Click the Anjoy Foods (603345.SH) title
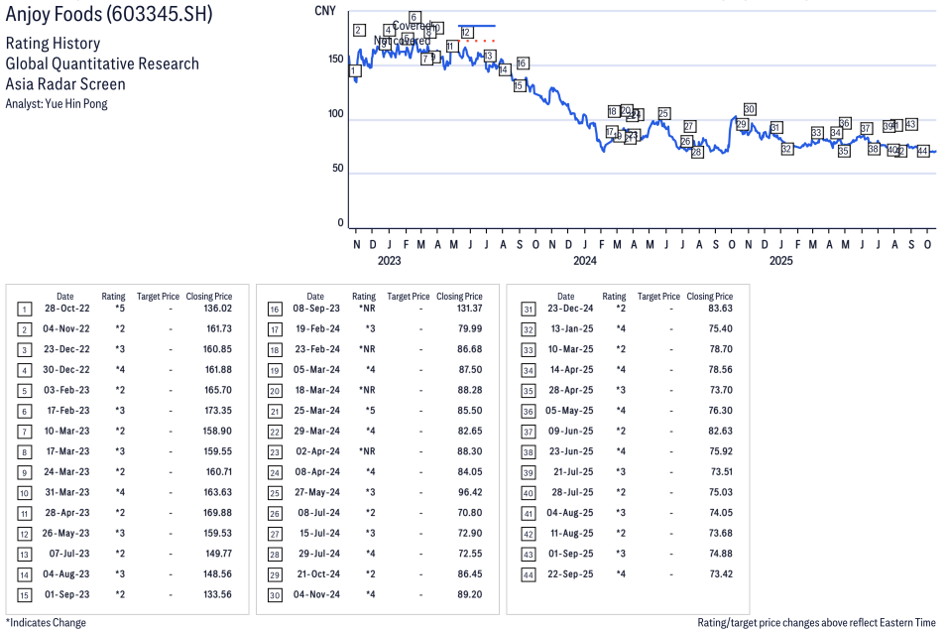 108,16
